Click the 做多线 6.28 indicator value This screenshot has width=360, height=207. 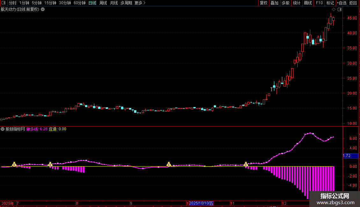pos(37,129)
